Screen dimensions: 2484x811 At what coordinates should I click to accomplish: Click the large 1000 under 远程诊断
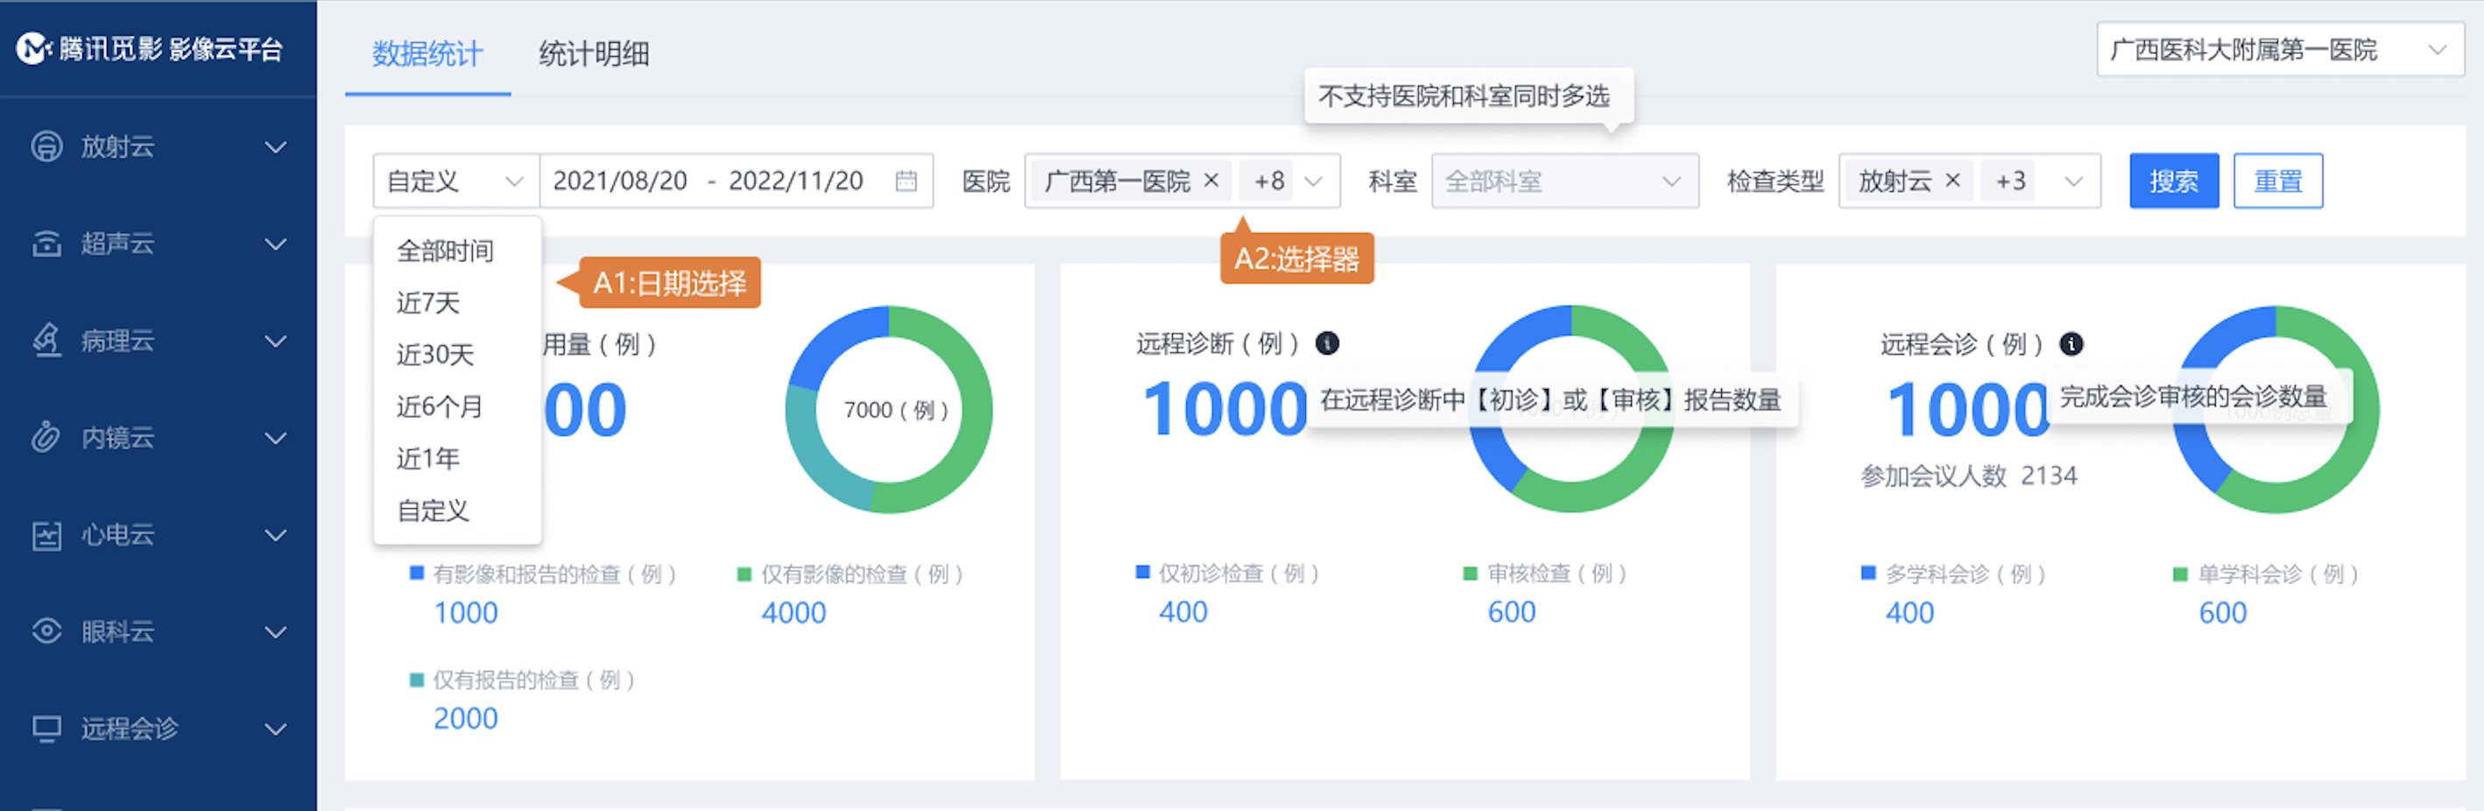[1224, 409]
